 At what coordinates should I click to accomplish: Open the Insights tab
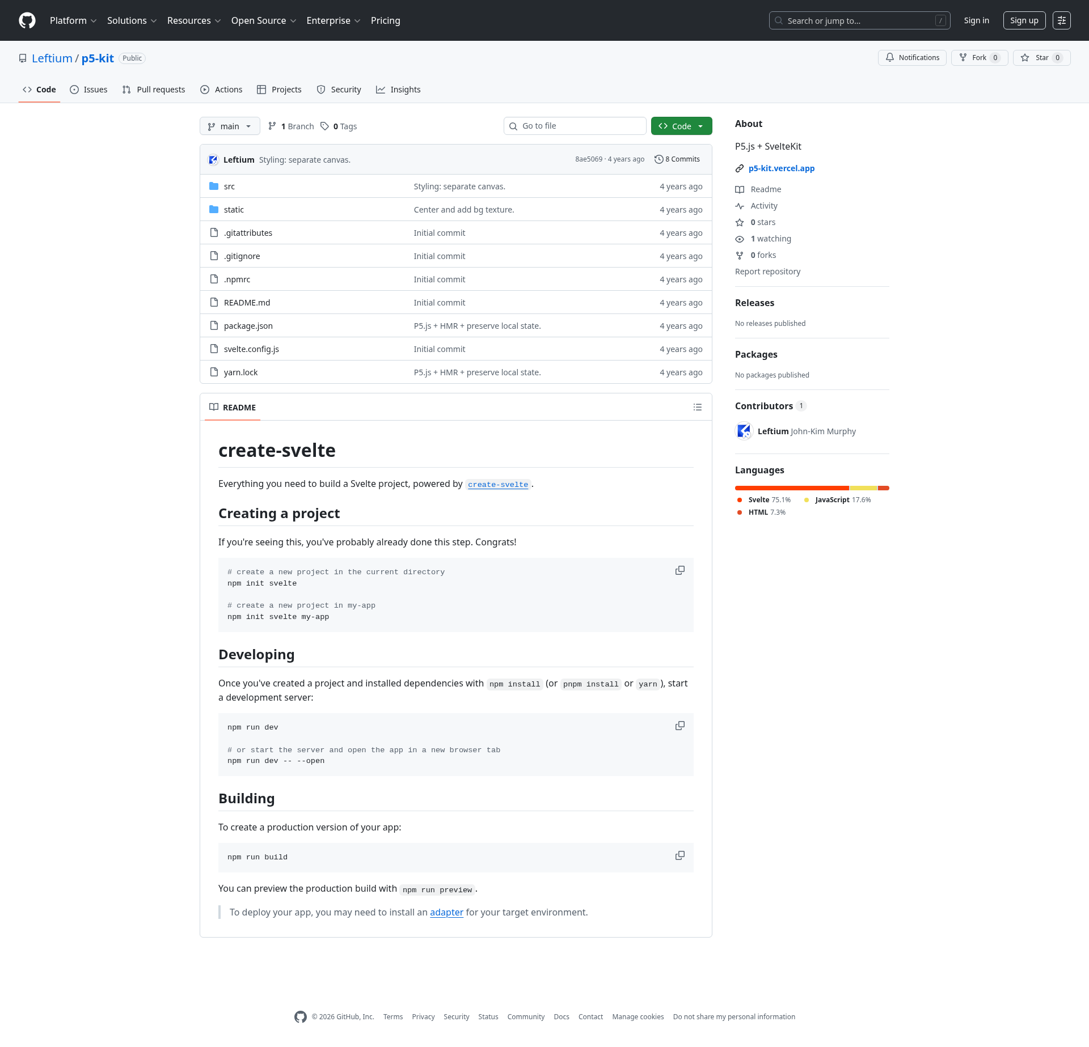pyautogui.click(x=398, y=90)
